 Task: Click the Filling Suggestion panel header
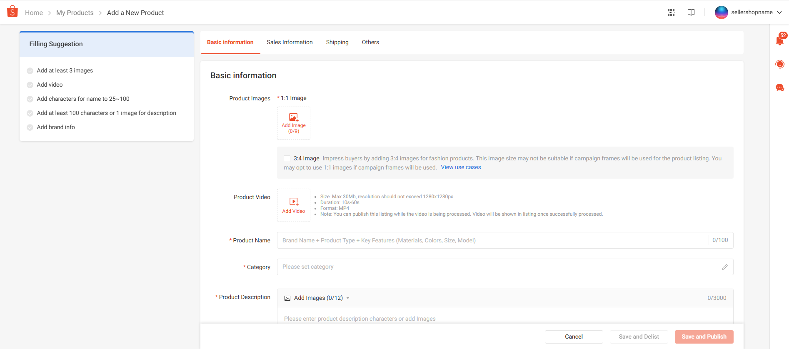107,44
